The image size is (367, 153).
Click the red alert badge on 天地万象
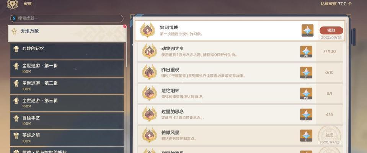click(x=125, y=26)
